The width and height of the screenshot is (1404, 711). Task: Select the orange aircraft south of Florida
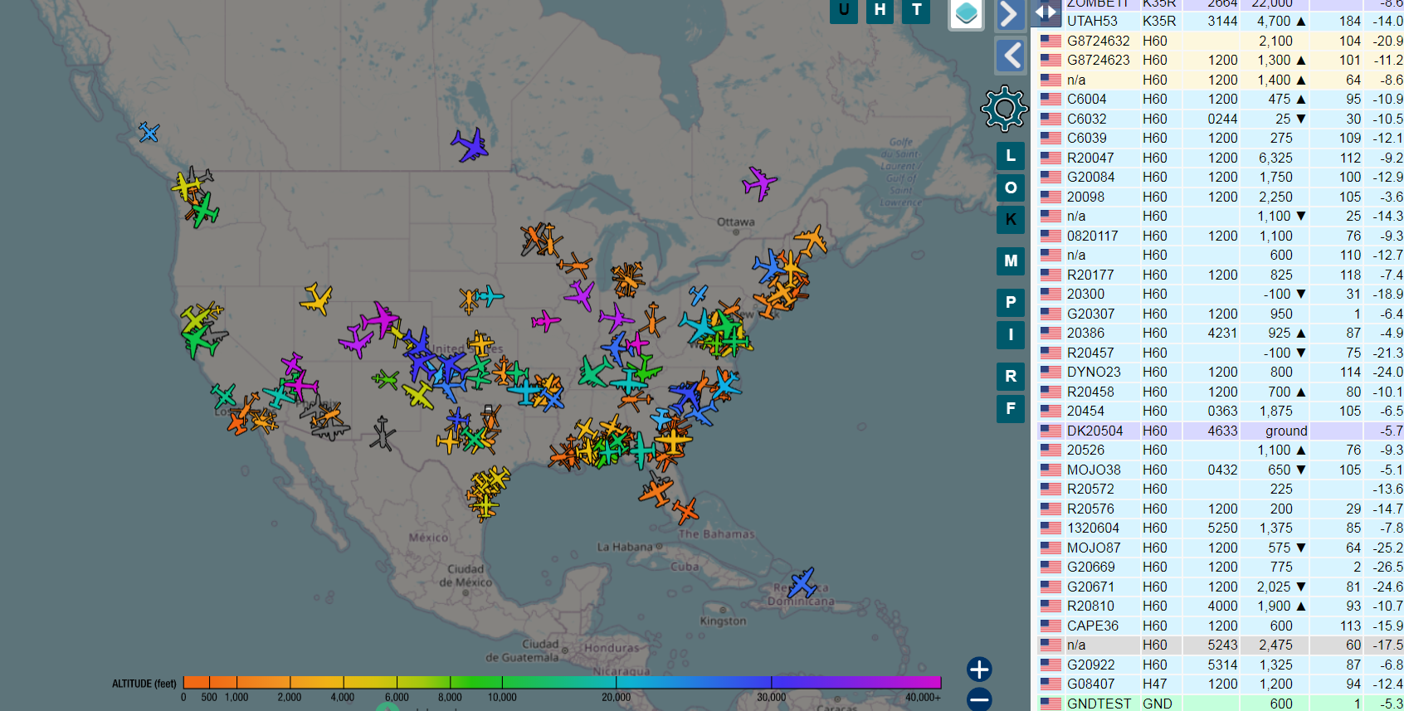point(685,510)
